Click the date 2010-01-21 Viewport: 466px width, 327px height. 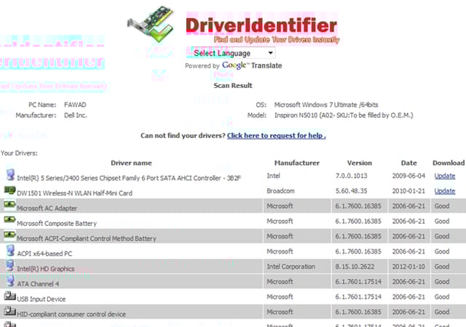[x=408, y=191]
